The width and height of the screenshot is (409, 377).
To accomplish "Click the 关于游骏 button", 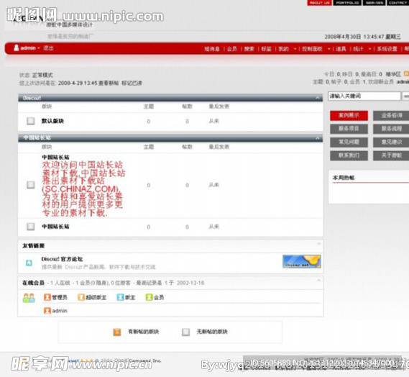I will 391,155.
